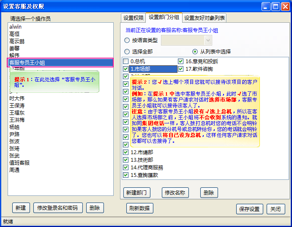The height and width of the screenshot is (227, 292).
Task: Select operator 值班客服 from the list
Action: coord(19,163)
